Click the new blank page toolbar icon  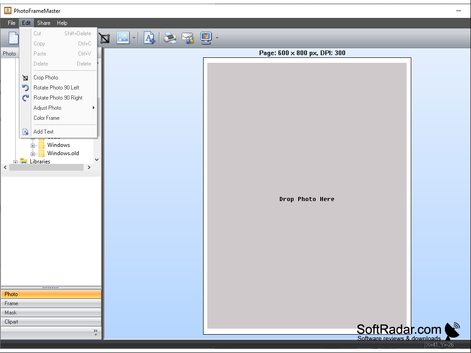(13, 38)
